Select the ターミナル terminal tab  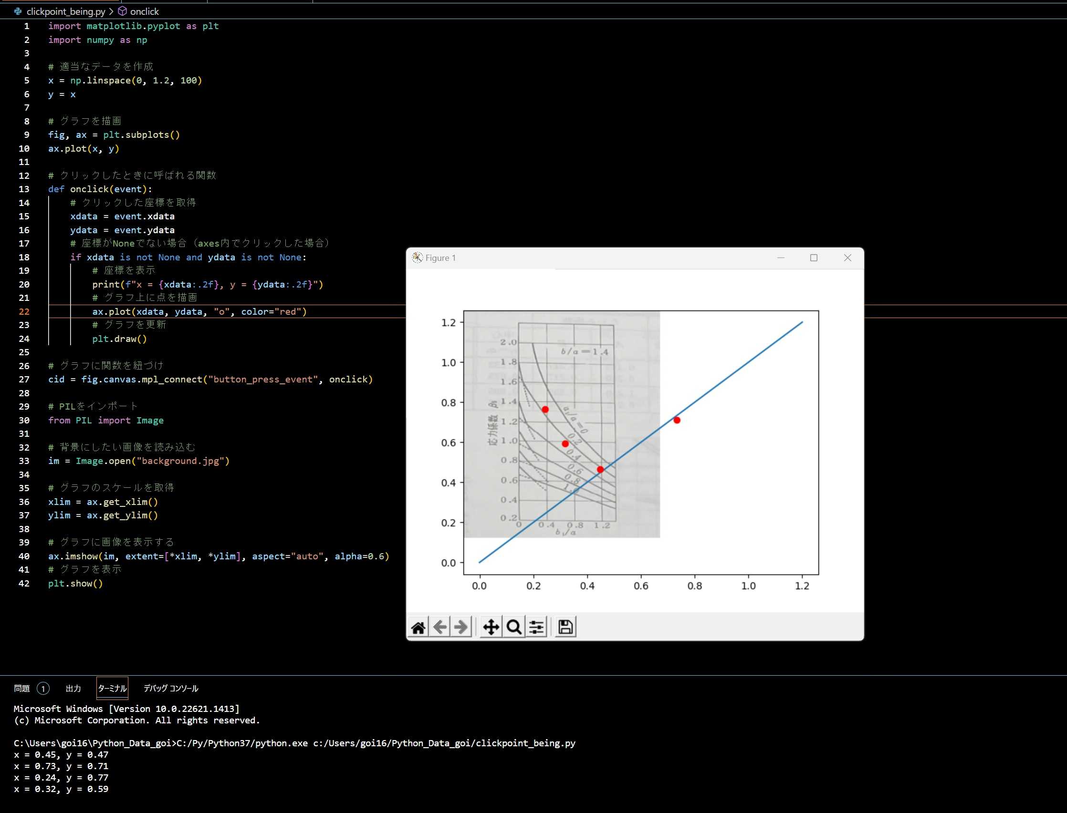coord(112,688)
